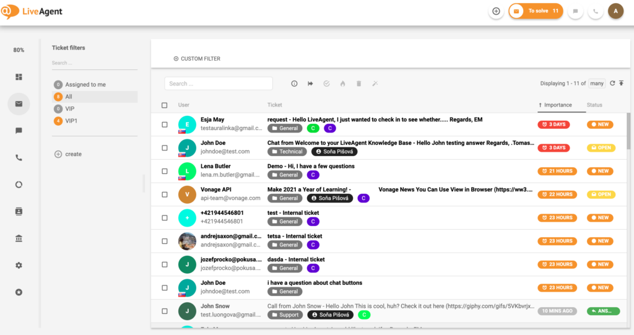Click the plus create icon in top header
The width and height of the screenshot is (634, 335).
(496, 11)
